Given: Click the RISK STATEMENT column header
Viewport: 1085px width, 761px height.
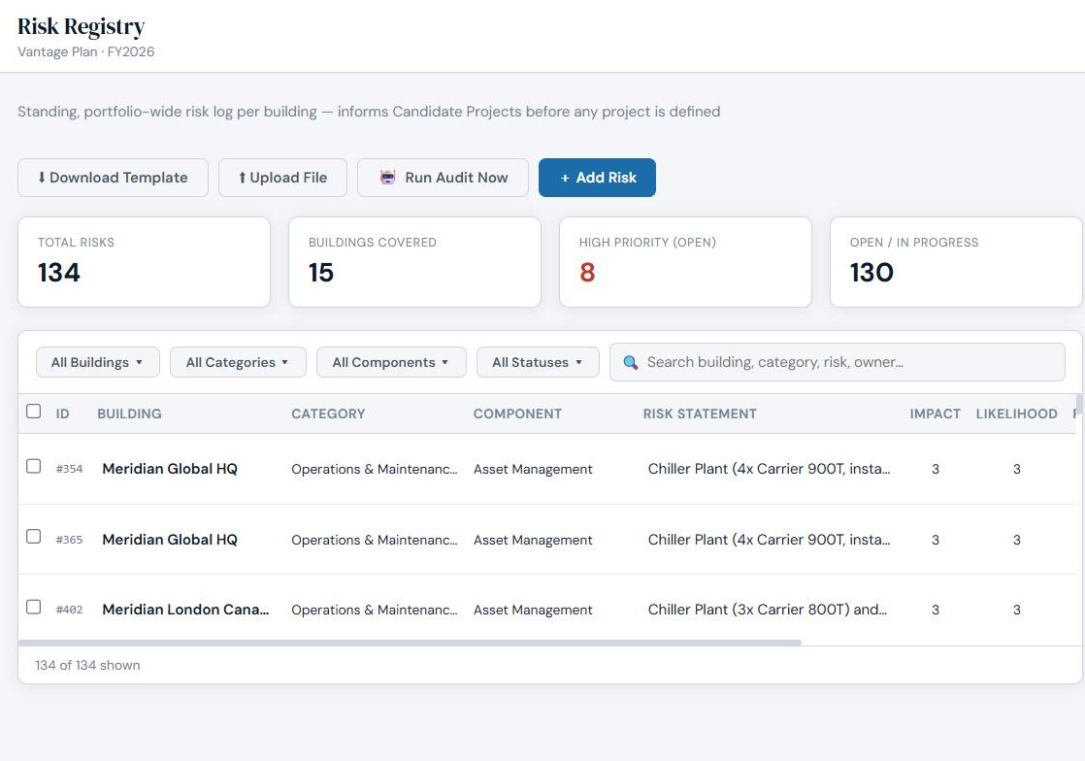Looking at the screenshot, I should pyautogui.click(x=700, y=414).
